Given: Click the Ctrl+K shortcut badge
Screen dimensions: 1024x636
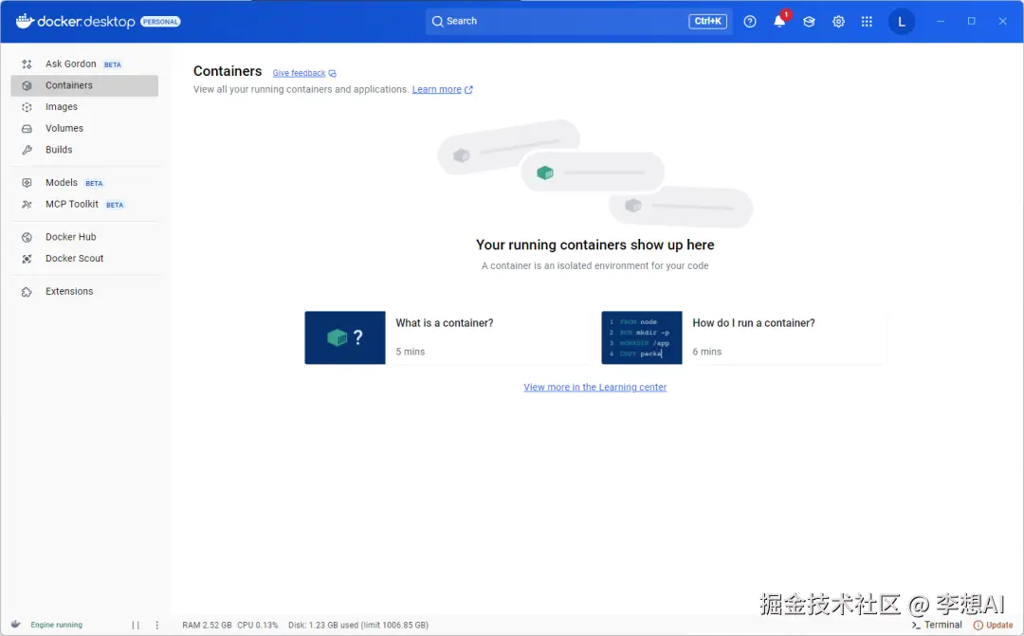Looking at the screenshot, I should coord(708,22).
